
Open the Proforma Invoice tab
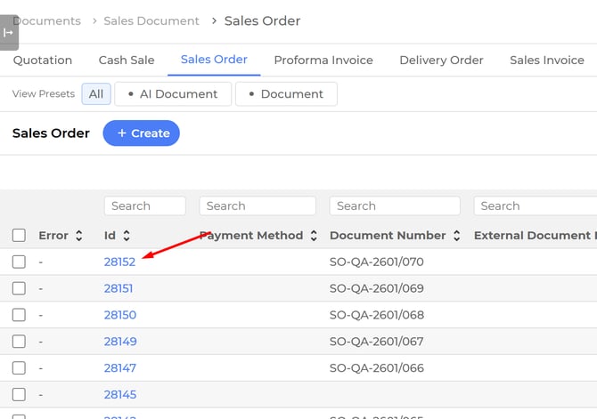coord(323,60)
